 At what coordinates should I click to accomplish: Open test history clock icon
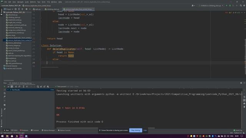(x=38, y=87)
